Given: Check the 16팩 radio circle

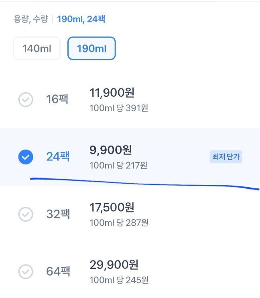Looking at the screenshot, I should [26, 100].
